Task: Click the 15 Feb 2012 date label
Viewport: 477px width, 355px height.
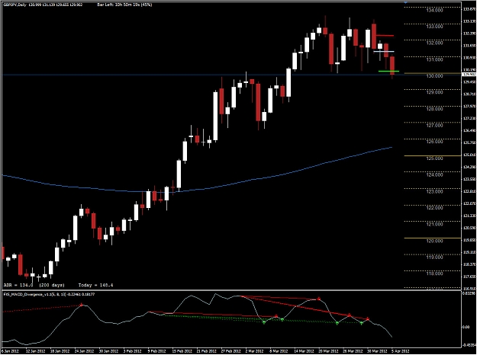Action: coord(182,351)
